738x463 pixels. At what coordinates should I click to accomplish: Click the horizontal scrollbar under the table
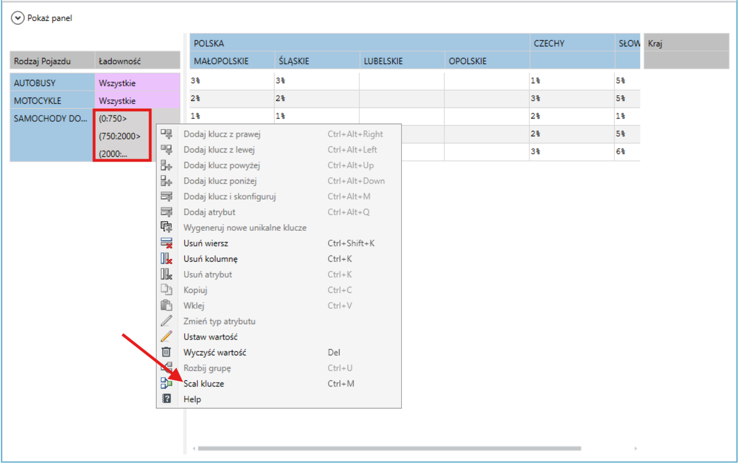pos(389,448)
